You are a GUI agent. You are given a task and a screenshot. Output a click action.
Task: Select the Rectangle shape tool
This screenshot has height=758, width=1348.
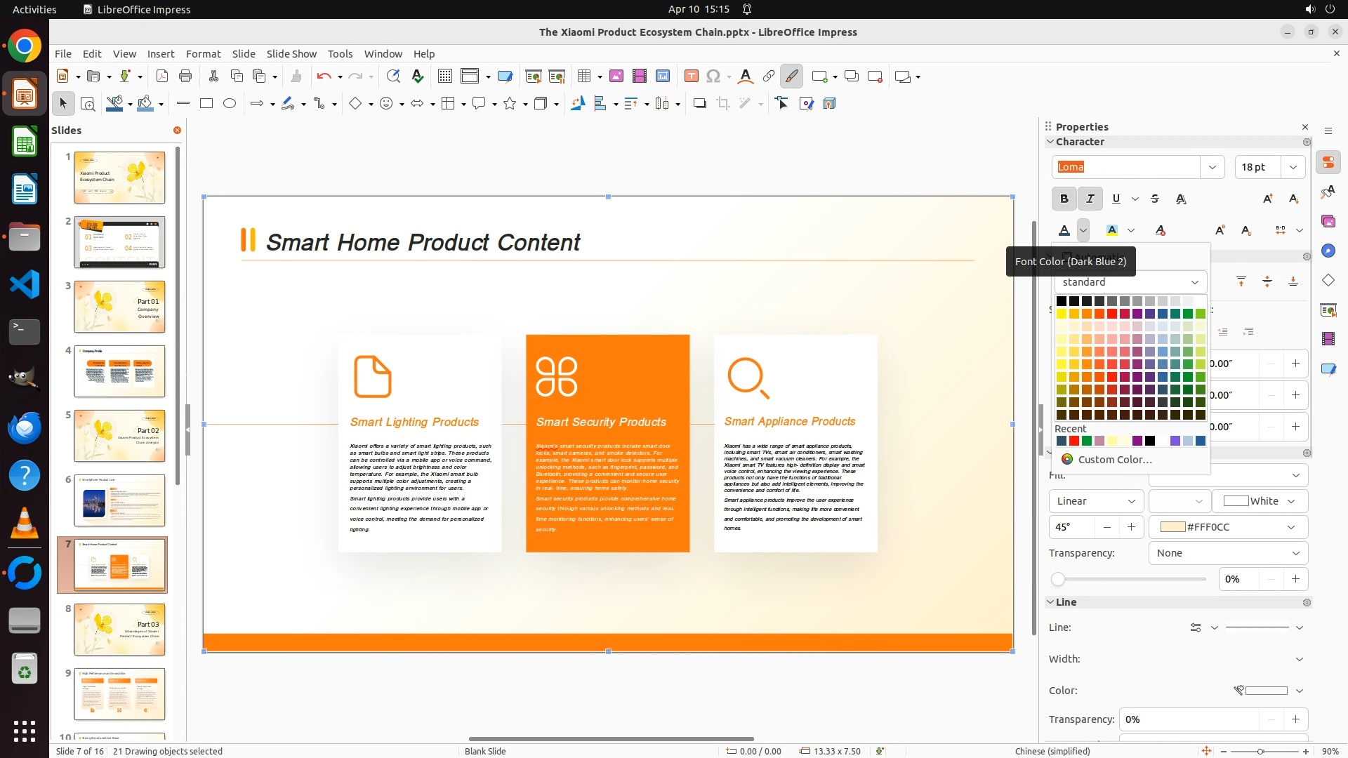pyautogui.click(x=206, y=104)
